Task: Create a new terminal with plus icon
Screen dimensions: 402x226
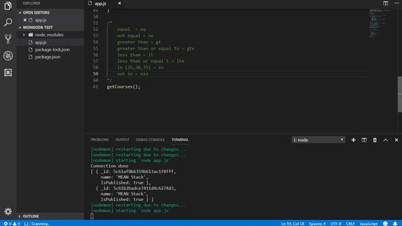Action: pos(353,140)
